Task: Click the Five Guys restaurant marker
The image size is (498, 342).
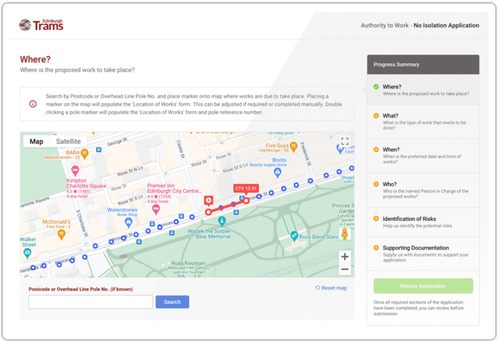Action: [x=294, y=146]
